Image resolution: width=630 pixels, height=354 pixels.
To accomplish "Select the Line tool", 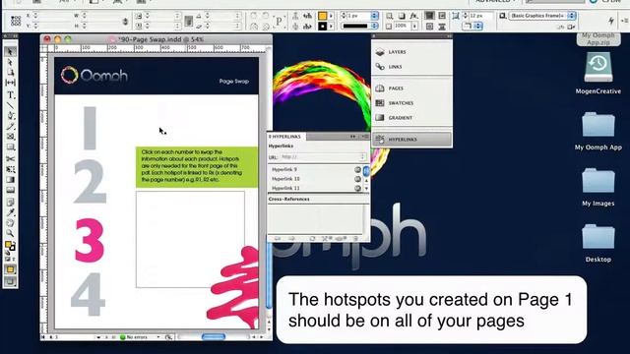I will [10, 105].
